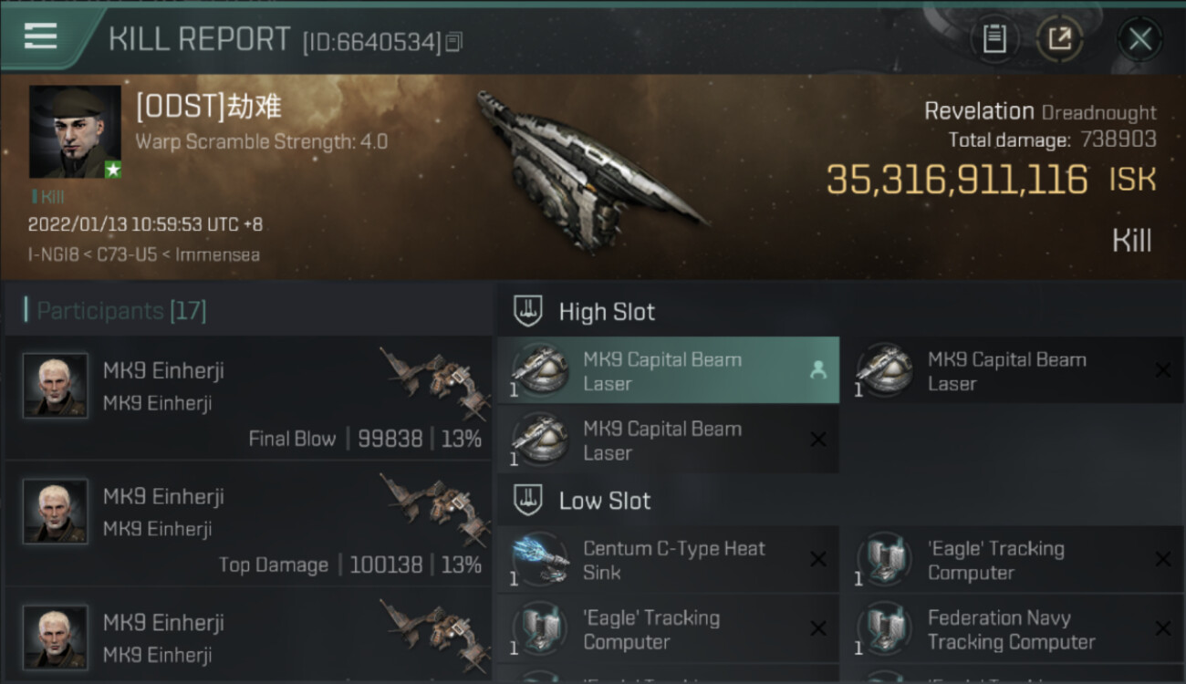The height and width of the screenshot is (684, 1186).
Task: Open the victim pilot portrait
Action: (75, 131)
